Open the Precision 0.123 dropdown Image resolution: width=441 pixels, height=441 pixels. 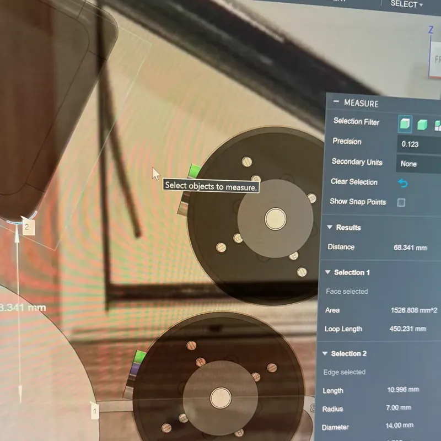tap(419, 144)
